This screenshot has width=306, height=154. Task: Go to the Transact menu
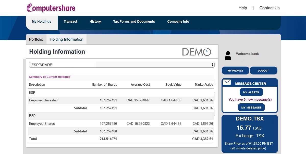point(70,22)
